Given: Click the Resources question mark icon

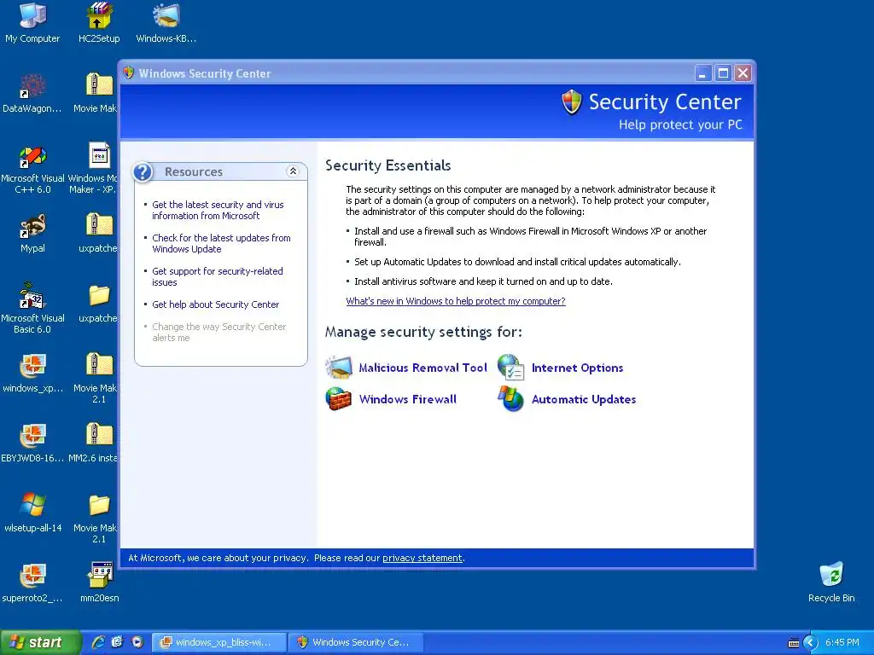Looking at the screenshot, I should [x=143, y=171].
